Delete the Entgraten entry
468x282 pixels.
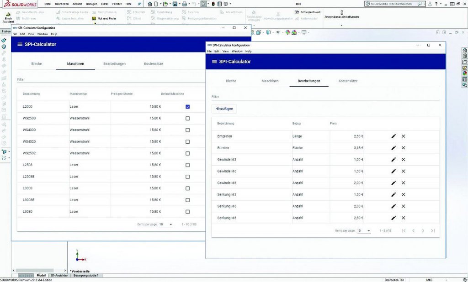403,136
